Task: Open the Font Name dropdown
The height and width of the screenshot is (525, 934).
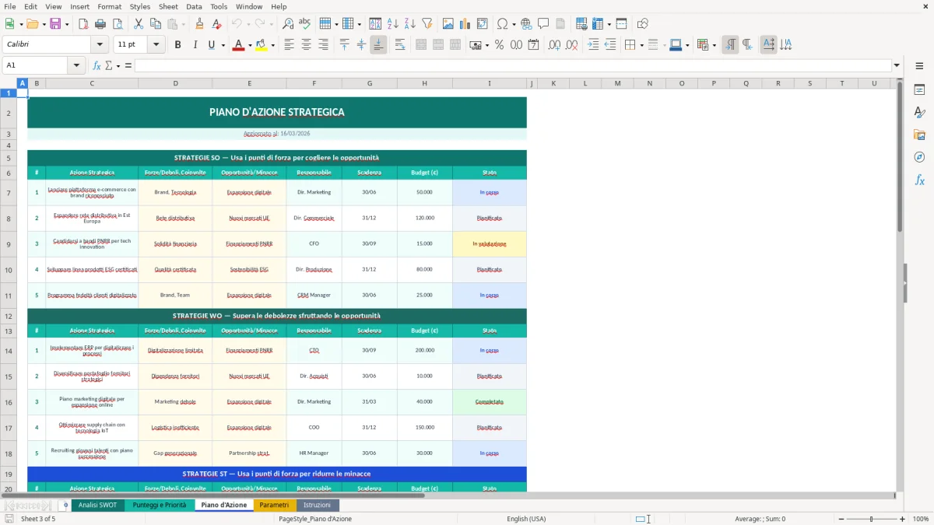Action: click(x=100, y=45)
